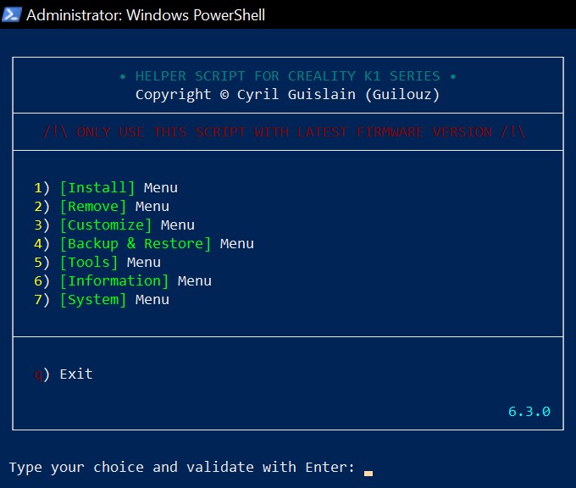576x488 pixels.
Task: Click the bullet dot left of HELPER
Action: click(123, 76)
